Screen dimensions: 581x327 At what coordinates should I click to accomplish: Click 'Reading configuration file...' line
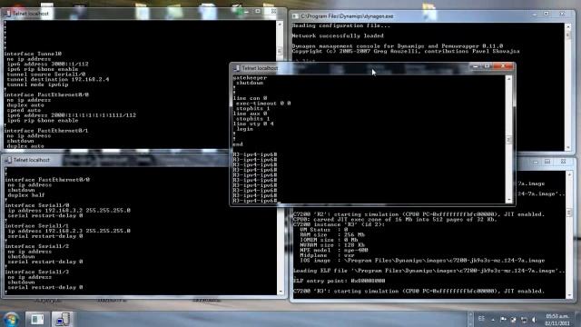tap(341, 25)
